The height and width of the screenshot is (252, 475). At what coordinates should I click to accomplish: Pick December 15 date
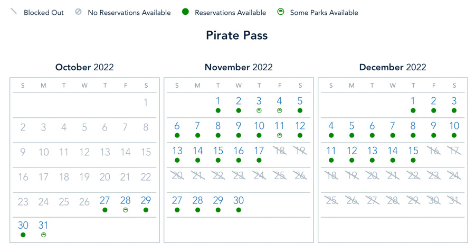pos(413,151)
